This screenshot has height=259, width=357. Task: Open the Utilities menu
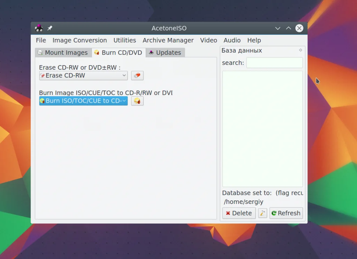click(x=125, y=40)
